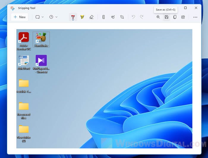This screenshot has width=208, height=158.
Task: Select the yellow Highlighter tool
Action: click(x=82, y=17)
